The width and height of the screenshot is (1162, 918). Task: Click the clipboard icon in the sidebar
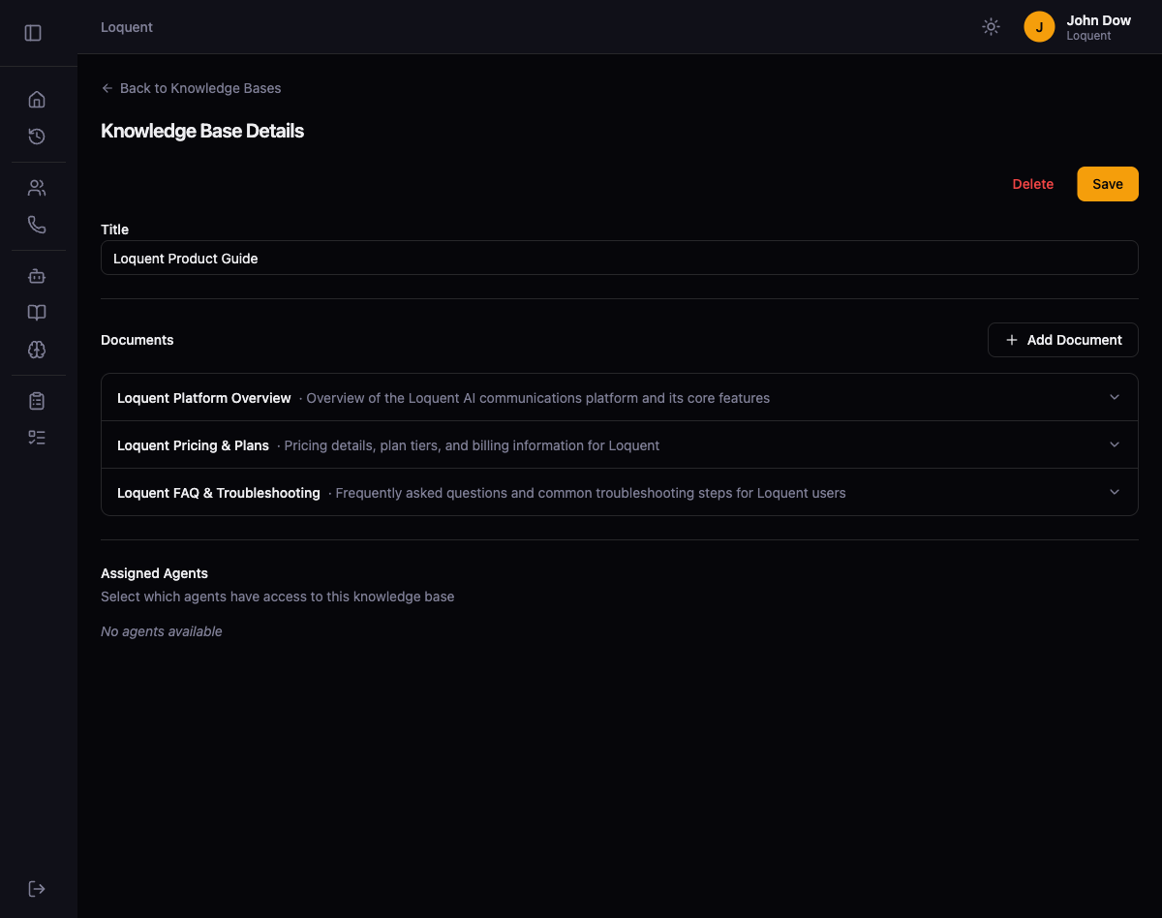(x=37, y=400)
